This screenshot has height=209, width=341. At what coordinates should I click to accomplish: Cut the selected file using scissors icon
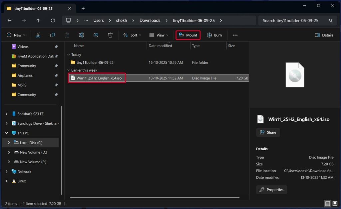(x=38, y=35)
